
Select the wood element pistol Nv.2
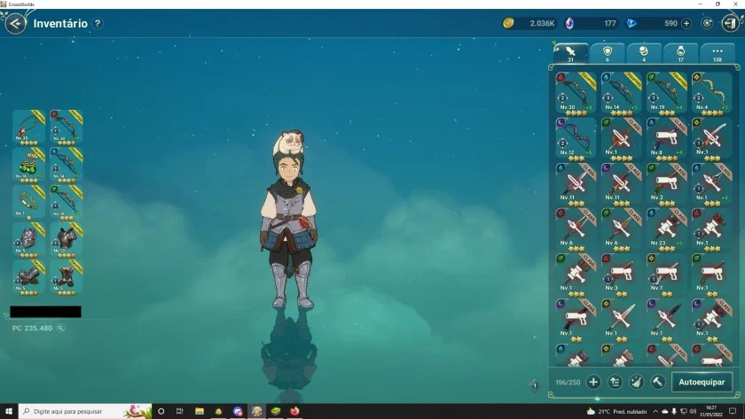point(666,184)
